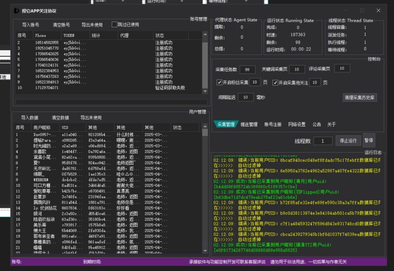Maximize the application window

[x=362, y=10]
